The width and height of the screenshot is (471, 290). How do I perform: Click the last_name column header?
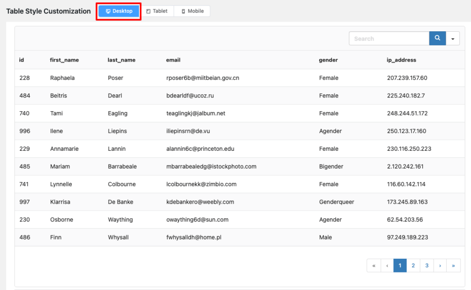pyautogui.click(x=121, y=60)
